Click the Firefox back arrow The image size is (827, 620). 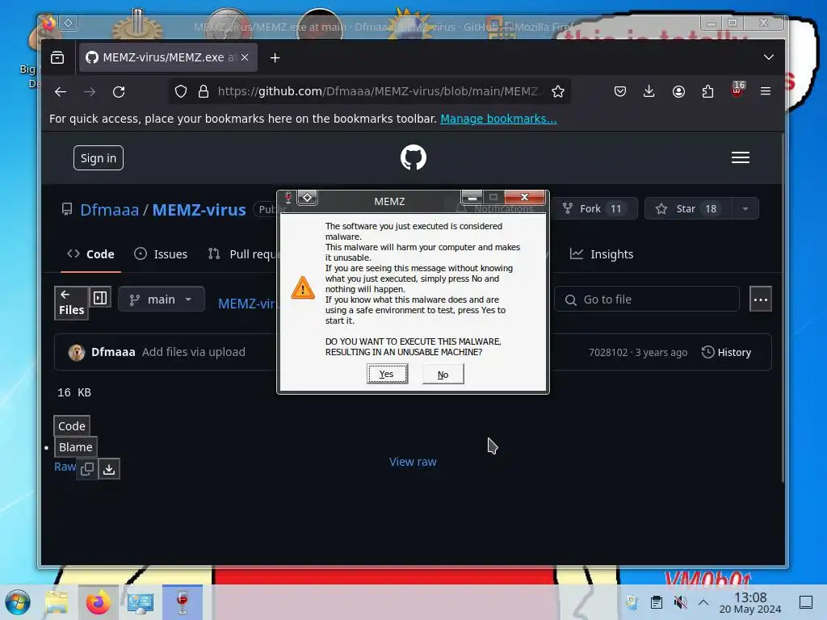[61, 92]
